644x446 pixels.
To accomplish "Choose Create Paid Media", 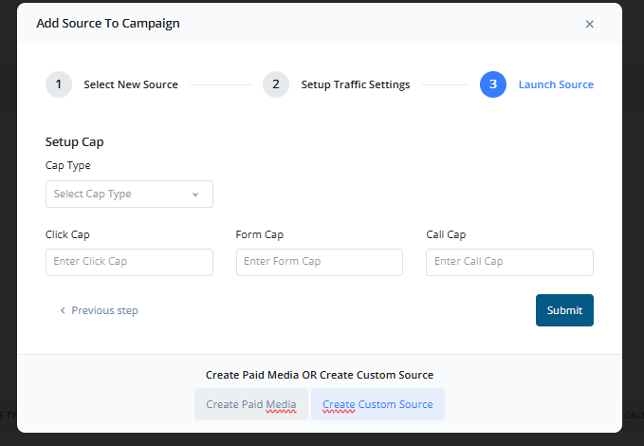I will pyautogui.click(x=251, y=404).
